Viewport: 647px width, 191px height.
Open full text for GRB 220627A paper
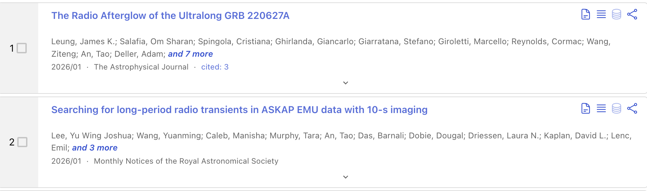pos(585,15)
